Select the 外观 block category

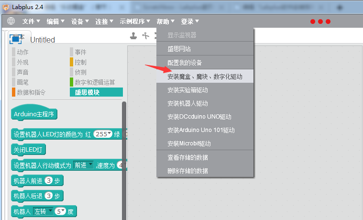(21, 62)
